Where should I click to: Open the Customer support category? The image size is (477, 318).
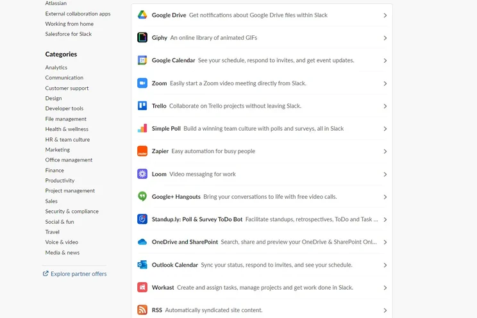(67, 88)
